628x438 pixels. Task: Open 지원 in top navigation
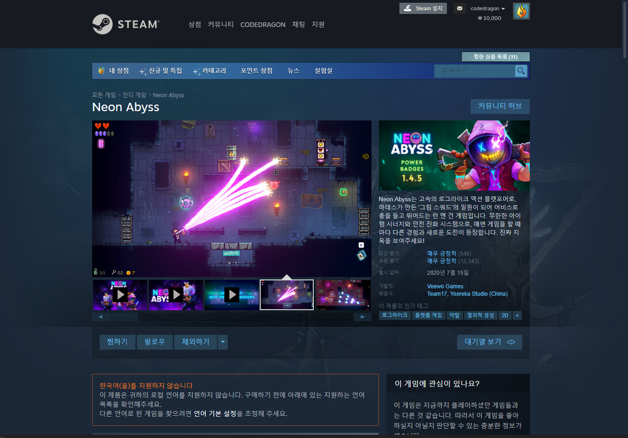[x=318, y=24]
